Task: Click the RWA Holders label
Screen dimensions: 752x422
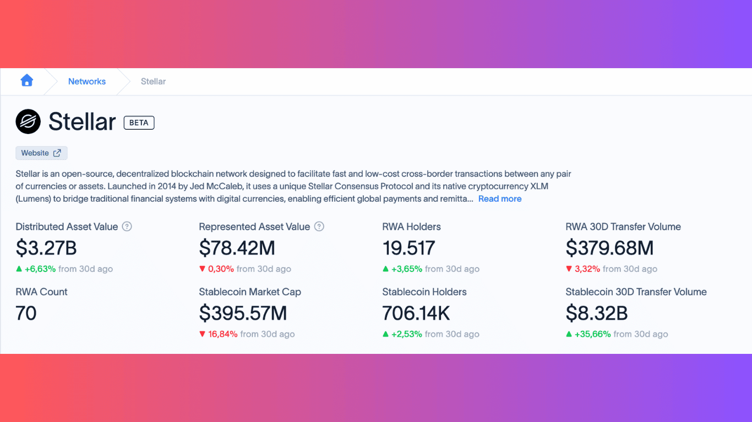Action: click(x=411, y=226)
